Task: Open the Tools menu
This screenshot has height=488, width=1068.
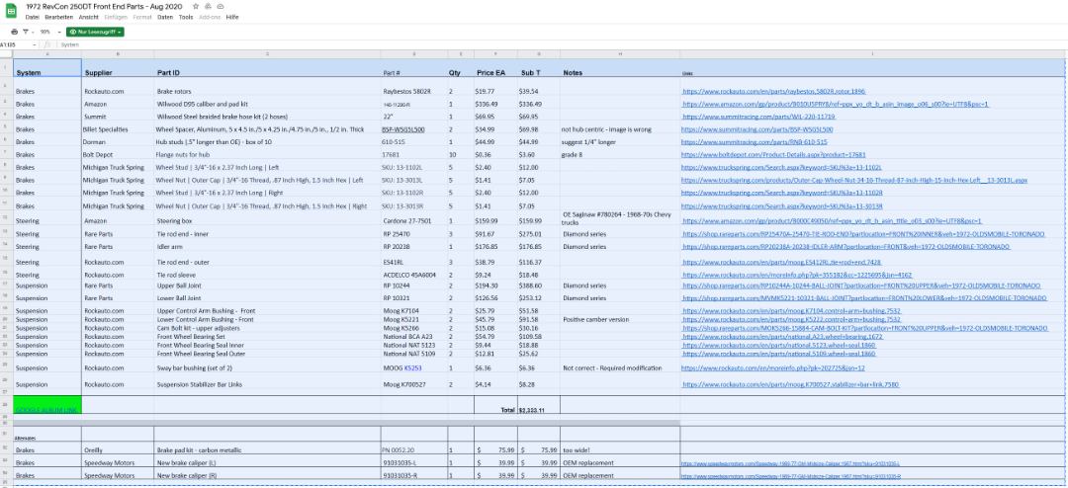Action: point(186,17)
